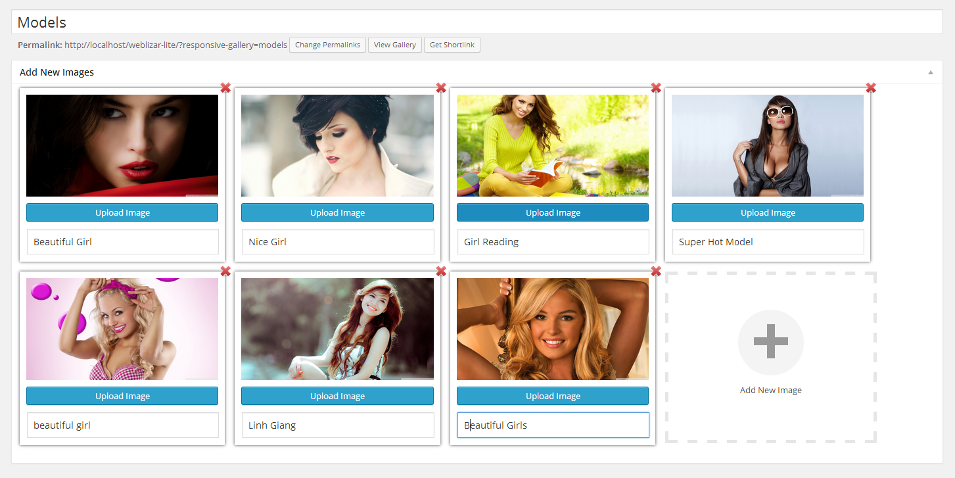Select the Beautiful Girls thumbnail image
This screenshot has width=955, height=478.
click(x=553, y=329)
